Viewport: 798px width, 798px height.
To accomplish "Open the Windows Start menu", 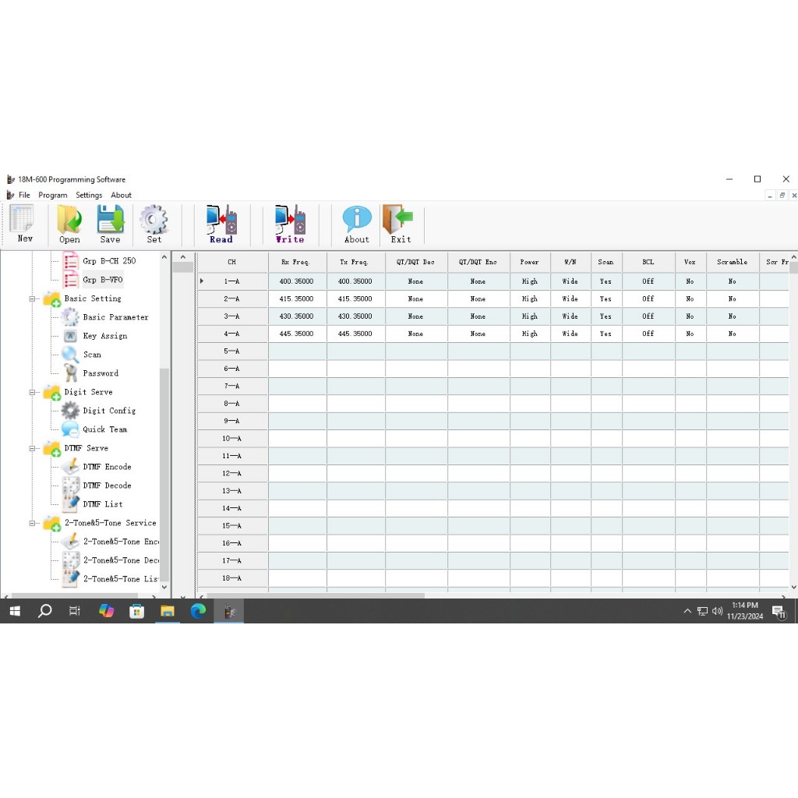I will click(x=15, y=611).
